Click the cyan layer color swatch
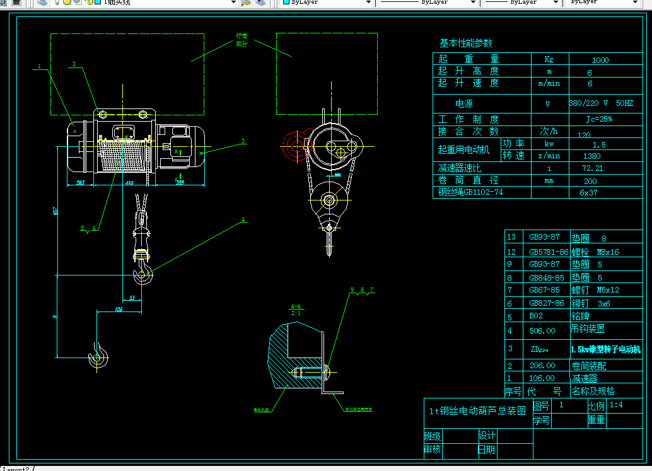This screenshot has height=471, width=652. click(x=98, y=2)
